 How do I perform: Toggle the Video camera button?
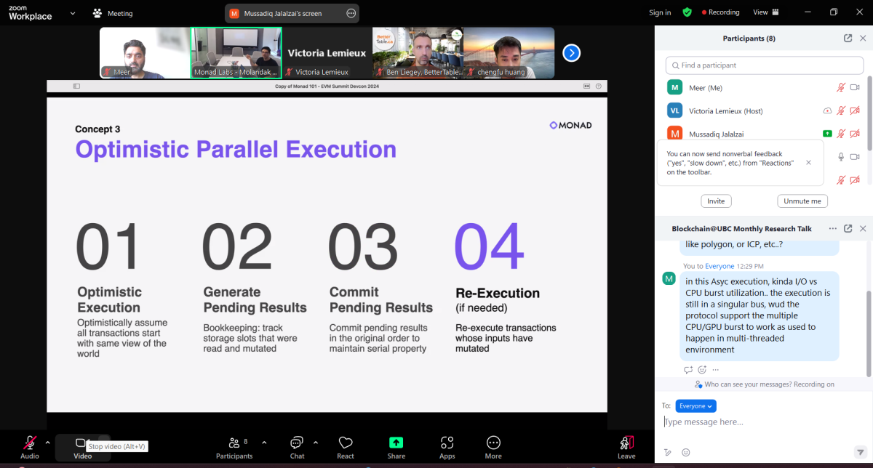point(81,443)
